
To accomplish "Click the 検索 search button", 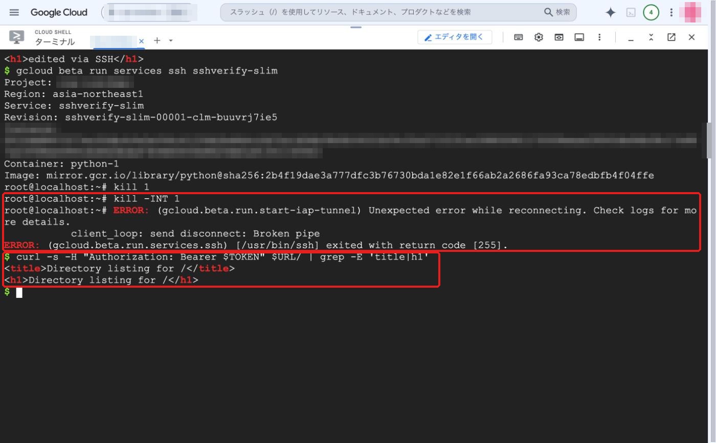I will [x=557, y=12].
